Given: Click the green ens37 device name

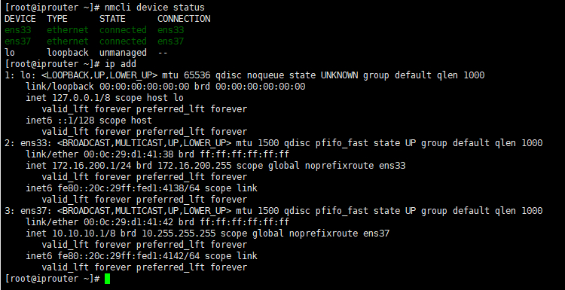Looking at the screenshot, I should [x=18, y=41].
